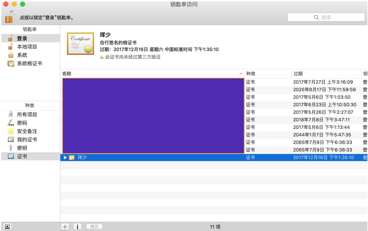The height and width of the screenshot is (231, 368).
Task: Click the warning triangle icon in certificate details
Action: click(102, 57)
